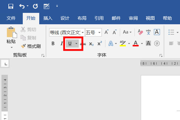Open the font size dropdown arrow

pos(99,32)
